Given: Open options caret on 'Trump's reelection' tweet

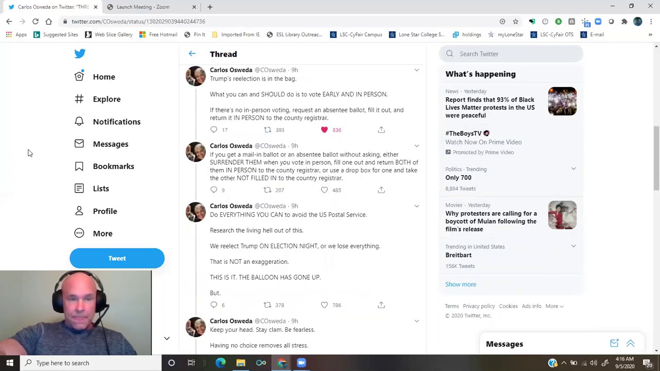Looking at the screenshot, I should coord(417,70).
